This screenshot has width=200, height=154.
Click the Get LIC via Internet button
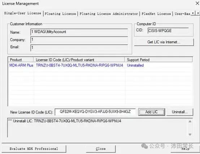pyautogui.click(x=164, y=42)
